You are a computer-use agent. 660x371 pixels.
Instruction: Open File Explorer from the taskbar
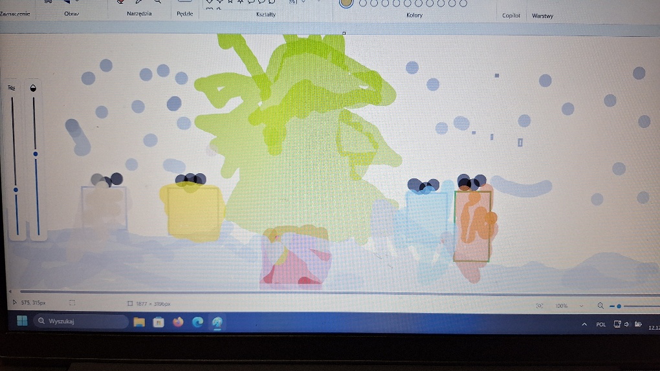138,322
